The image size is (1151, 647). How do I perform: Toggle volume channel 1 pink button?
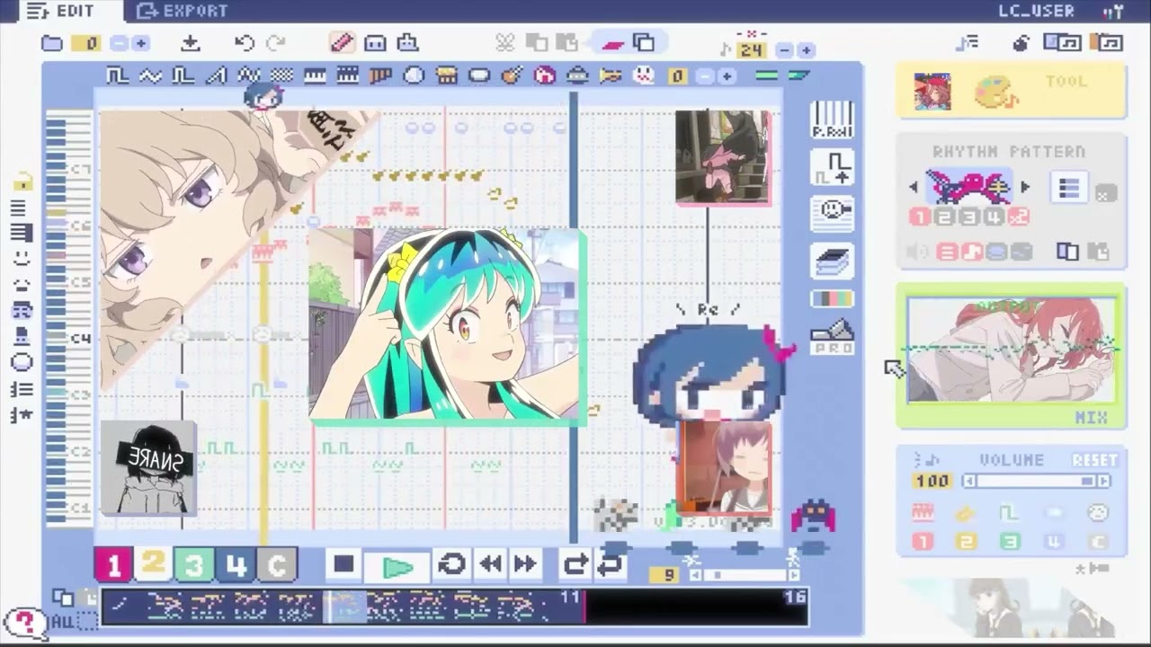coord(923,542)
